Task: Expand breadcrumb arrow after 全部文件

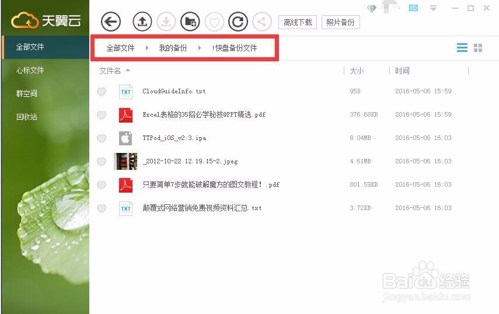Action: (x=146, y=48)
